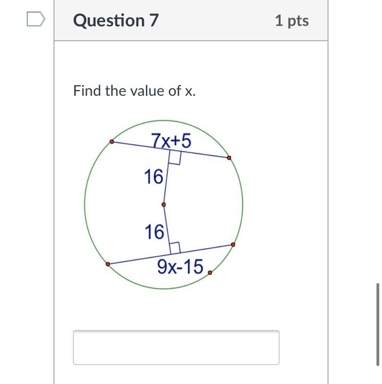
Task: Select the left endpoint of the 7x+5 chord
Action: pos(111,142)
